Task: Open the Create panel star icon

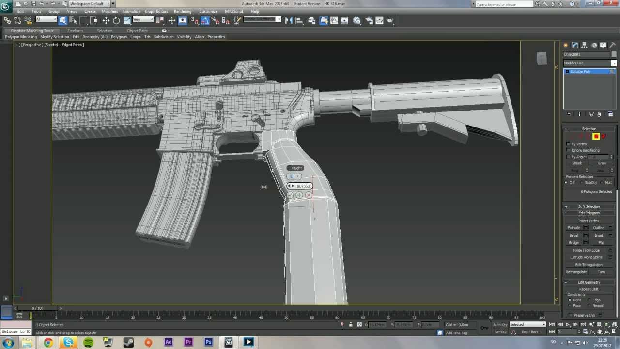Action: [566, 45]
